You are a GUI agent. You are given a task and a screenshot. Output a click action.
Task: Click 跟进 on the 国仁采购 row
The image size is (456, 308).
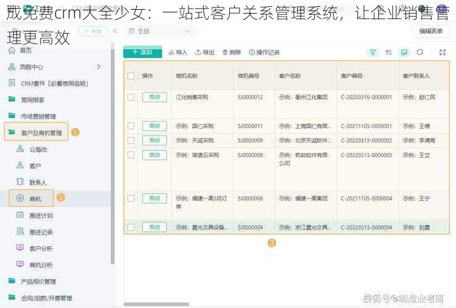155,126
